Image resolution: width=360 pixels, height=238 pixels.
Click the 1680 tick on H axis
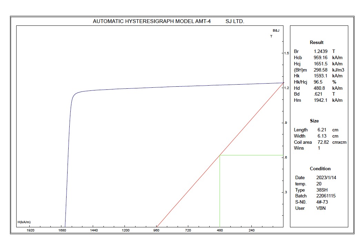tap(62, 230)
